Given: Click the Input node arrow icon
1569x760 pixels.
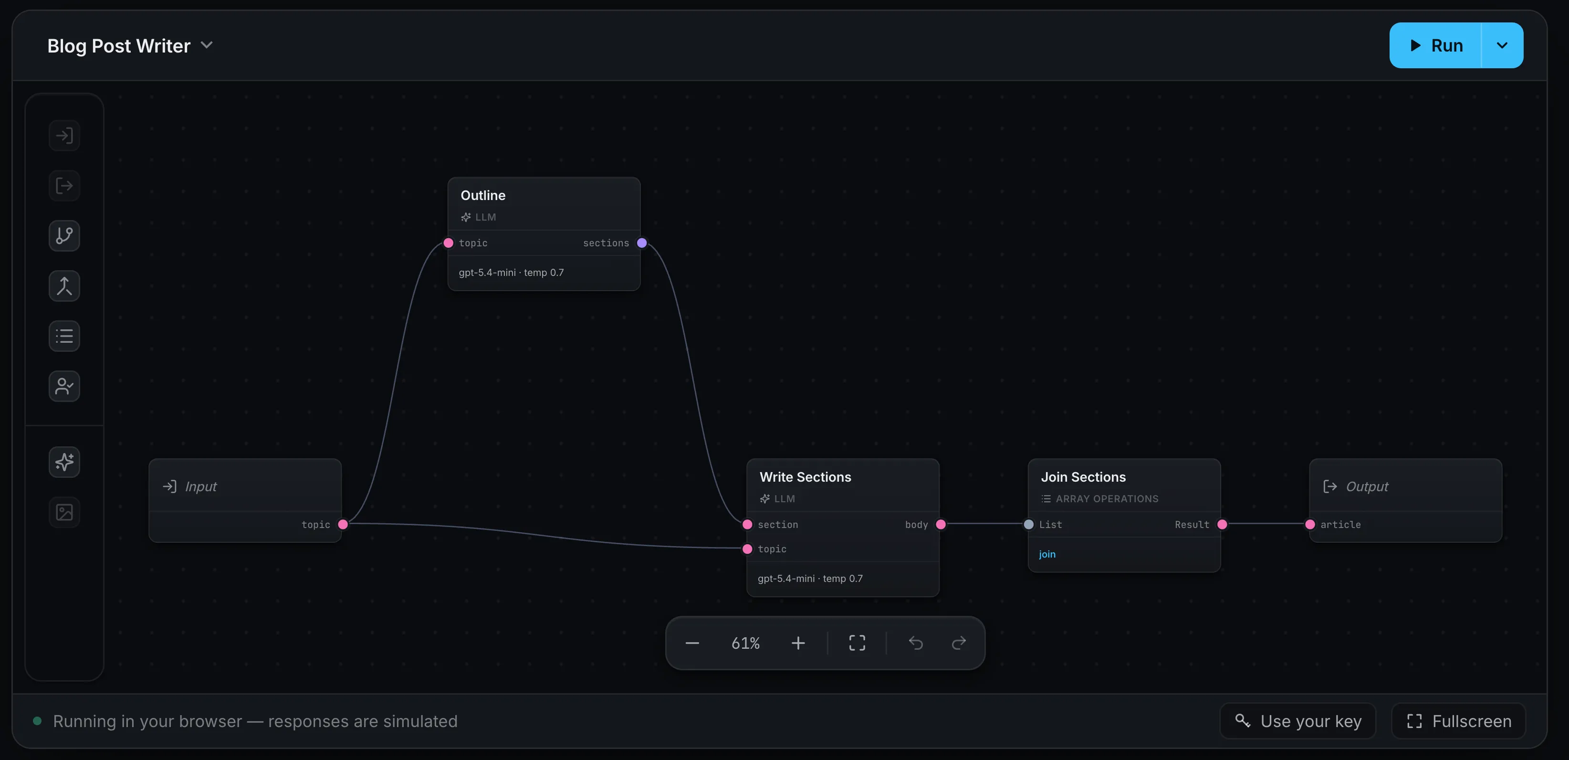Looking at the screenshot, I should (169, 486).
